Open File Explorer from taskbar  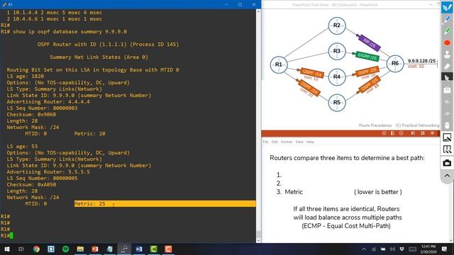point(80,249)
